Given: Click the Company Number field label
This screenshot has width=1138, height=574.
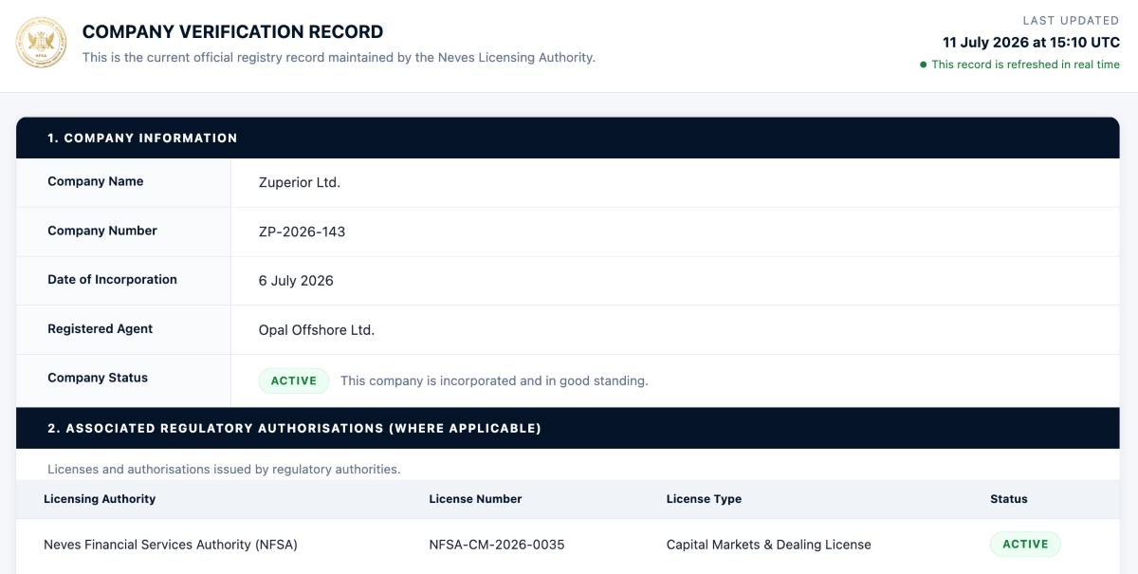Looking at the screenshot, I should click(x=102, y=231).
